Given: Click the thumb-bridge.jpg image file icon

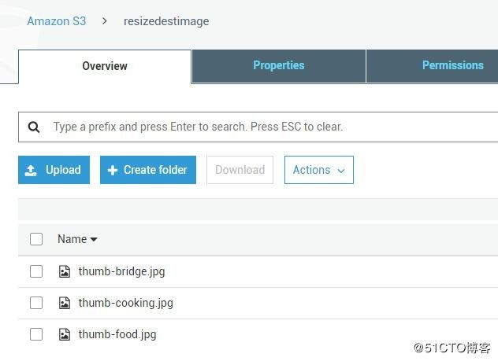Looking at the screenshot, I should [x=65, y=271].
